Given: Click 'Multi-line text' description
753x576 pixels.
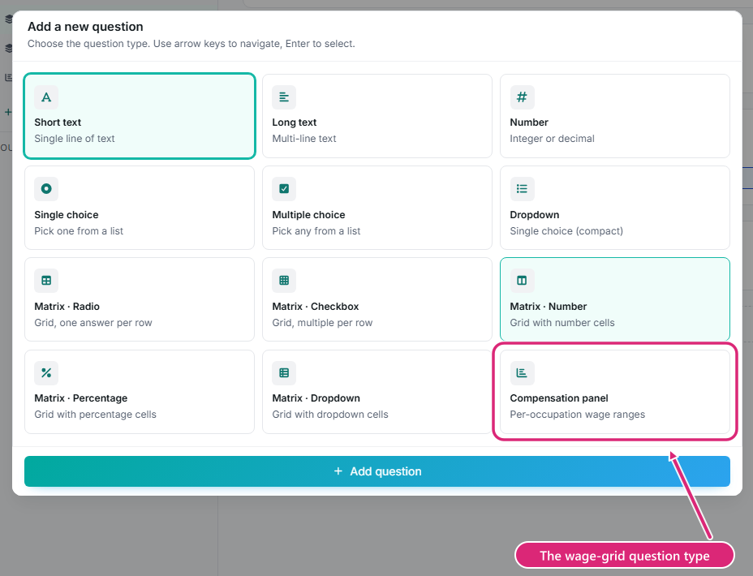Looking at the screenshot, I should (x=304, y=139).
